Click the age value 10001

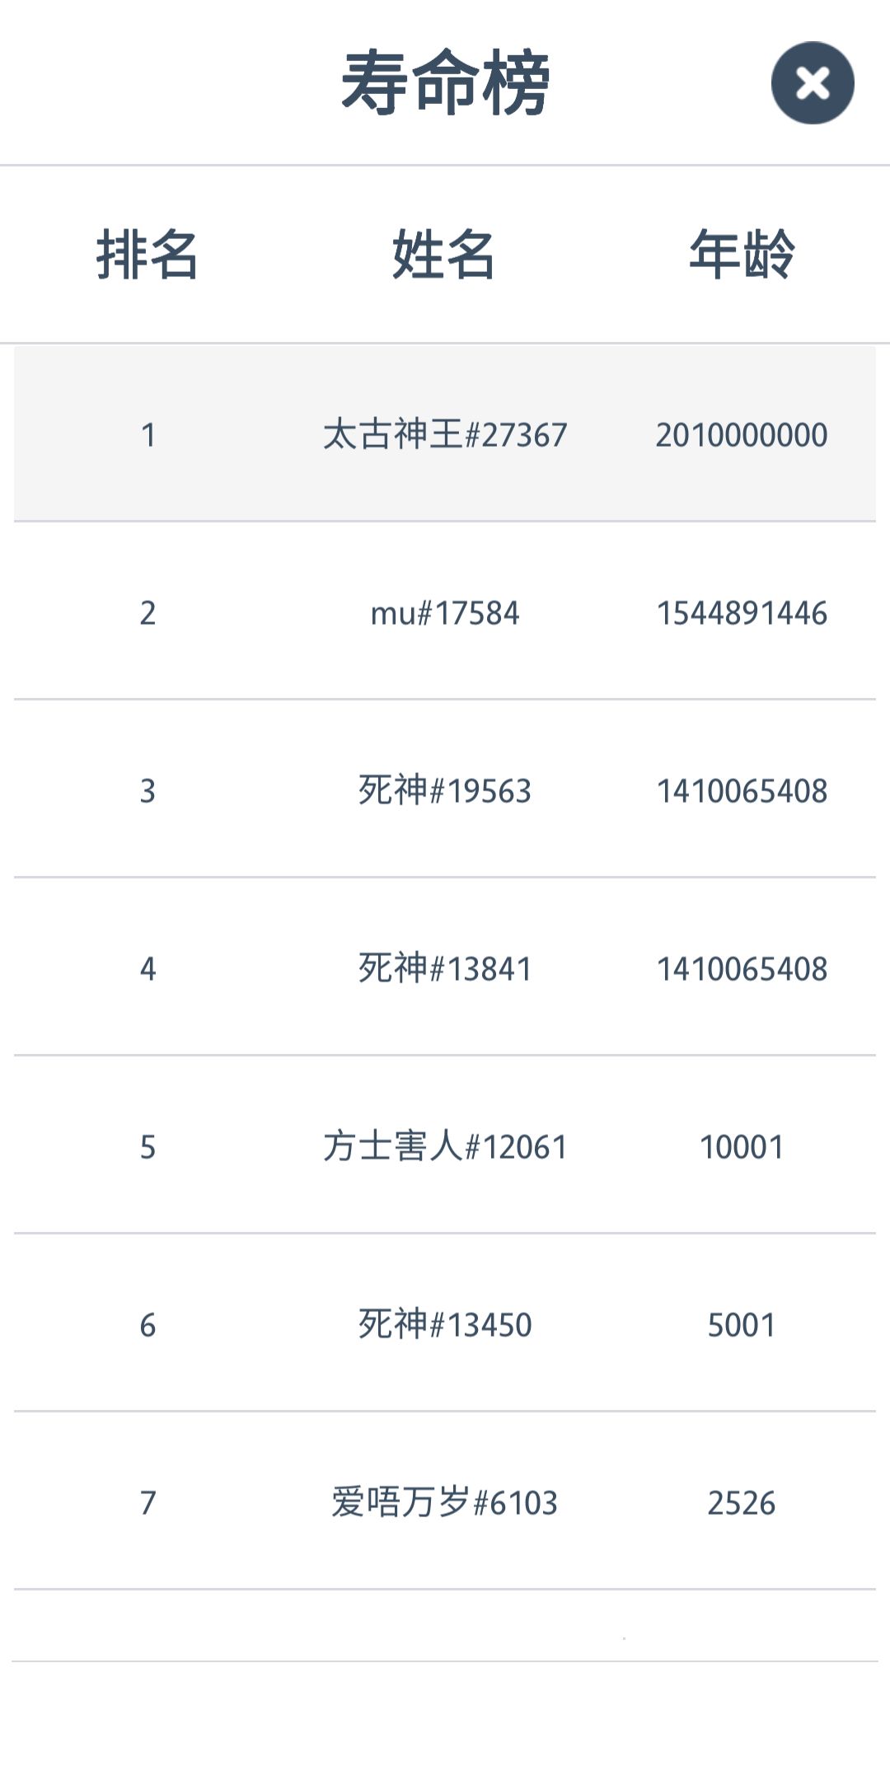click(742, 1146)
